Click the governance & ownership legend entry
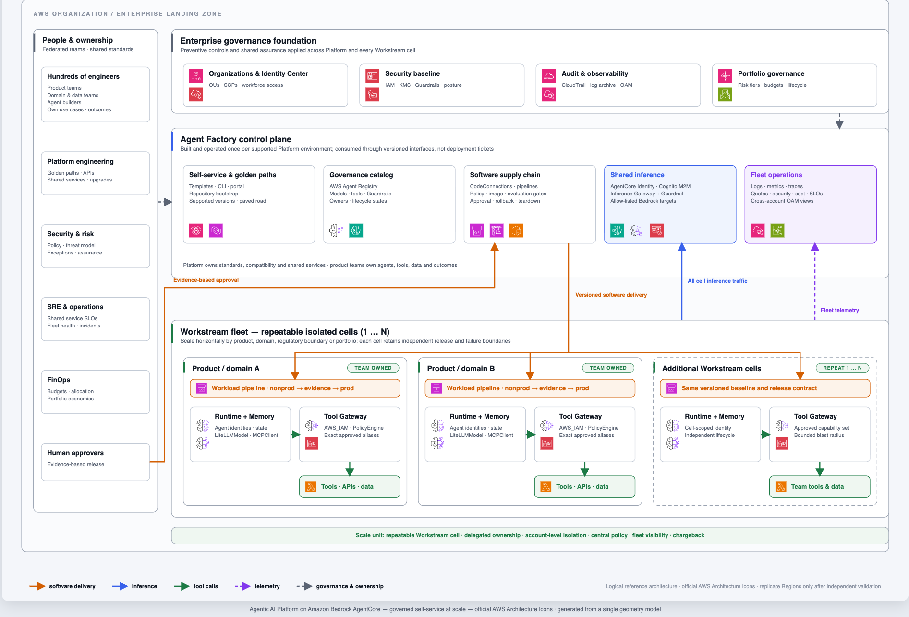This screenshot has height=617, width=909. point(340,586)
